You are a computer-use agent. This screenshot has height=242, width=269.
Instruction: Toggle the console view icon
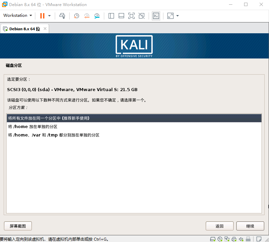point(156,16)
